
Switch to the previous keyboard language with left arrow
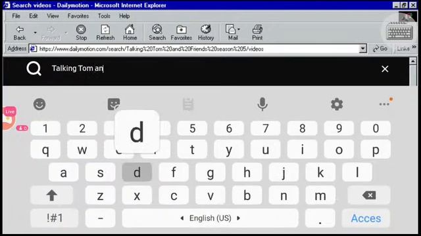click(182, 218)
